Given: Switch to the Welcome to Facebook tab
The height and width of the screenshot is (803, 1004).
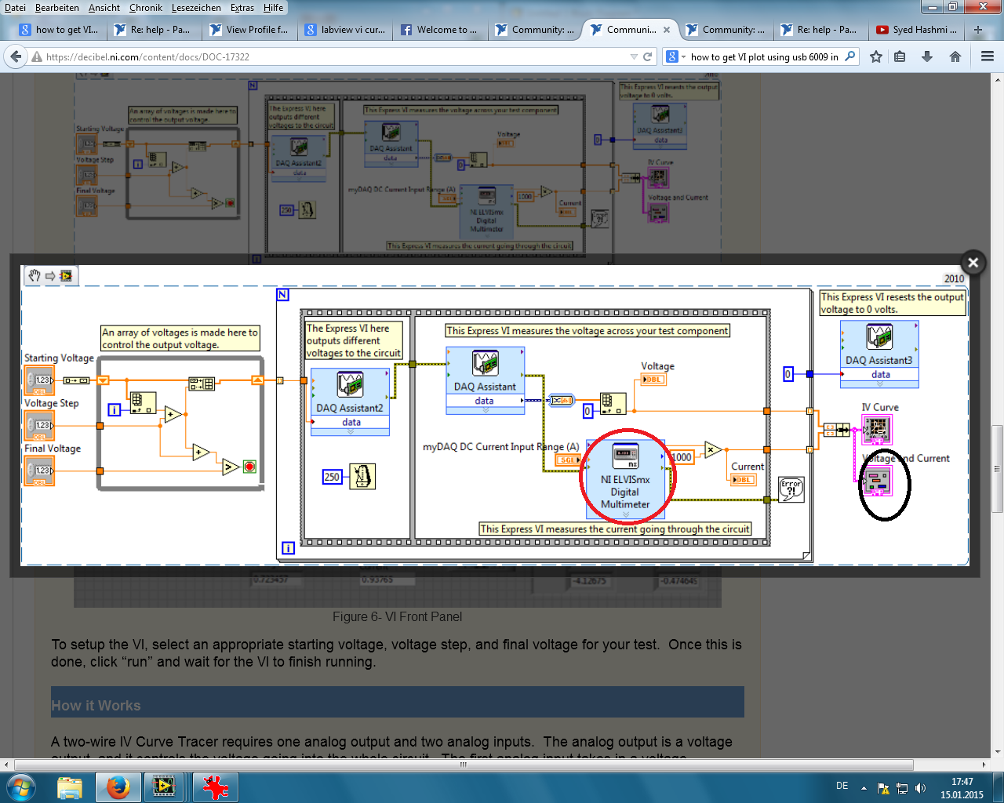Looking at the screenshot, I should point(441,30).
